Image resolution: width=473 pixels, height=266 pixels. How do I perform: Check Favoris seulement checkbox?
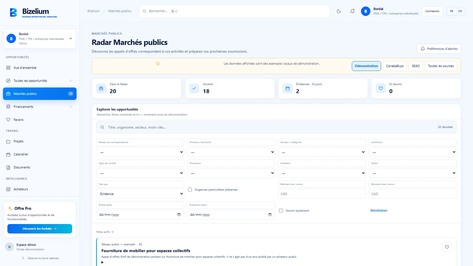[281, 211]
